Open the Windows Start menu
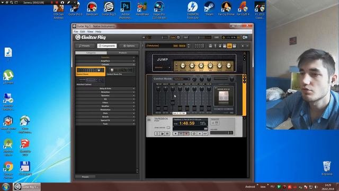The height and width of the screenshot is (191, 339). pyautogui.click(x=6, y=186)
